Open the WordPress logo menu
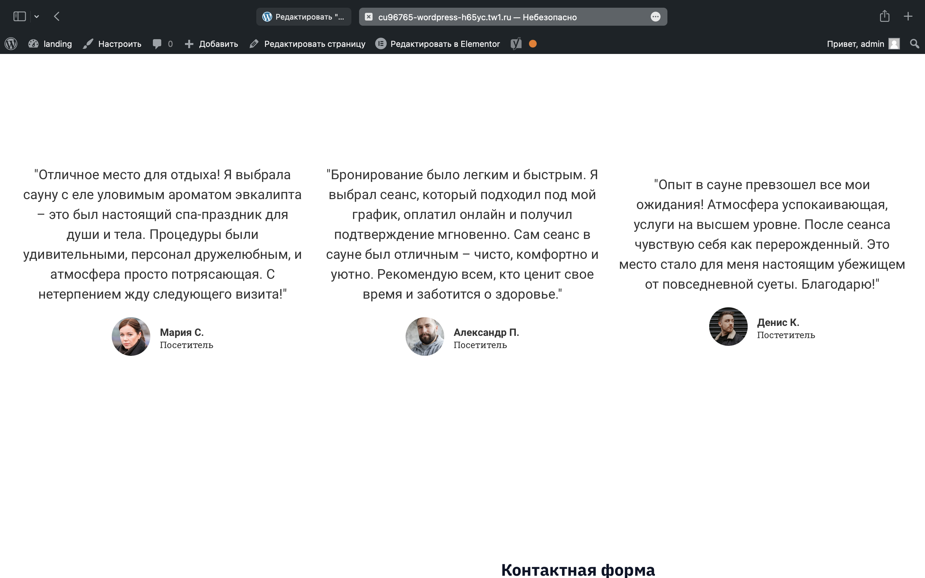This screenshot has width=925, height=578. click(11, 44)
